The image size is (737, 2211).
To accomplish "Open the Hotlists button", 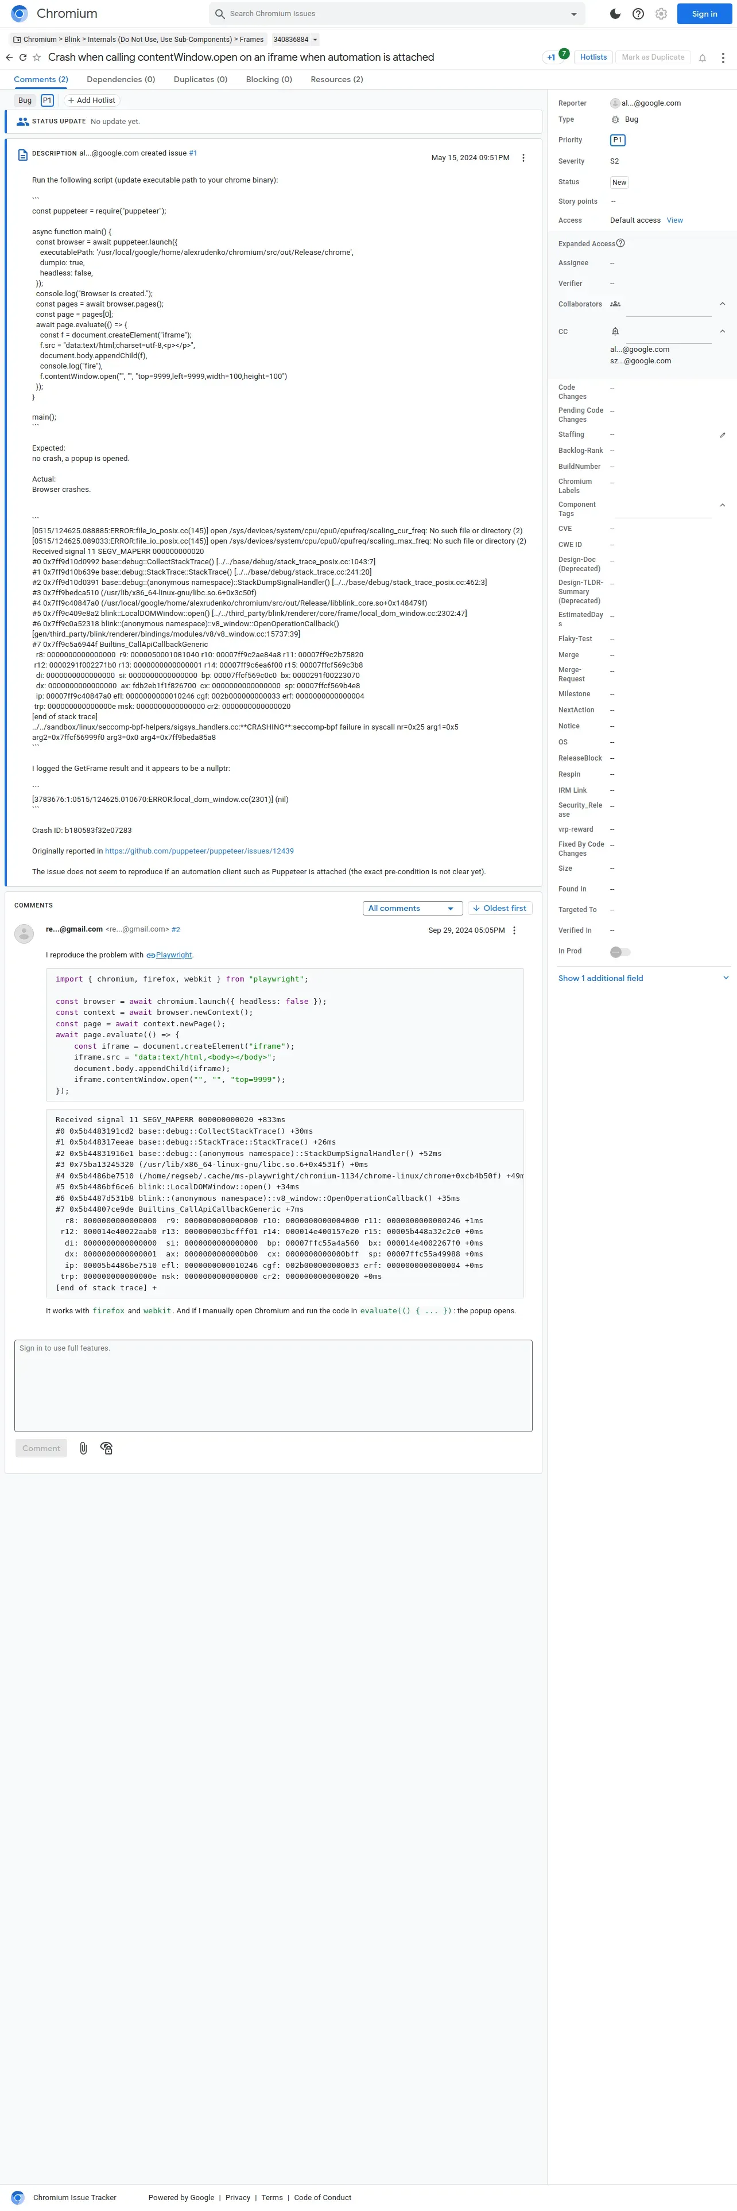I will point(594,57).
